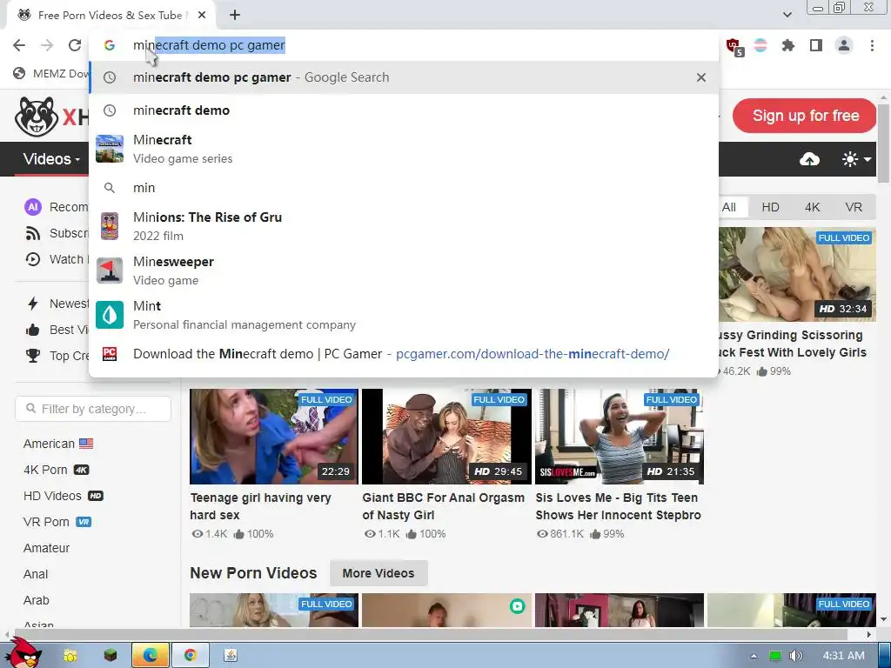Open the yellow folder taskbar icon
Viewport: 891px width, 668px height.
pyautogui.click(x=70, y=656)
